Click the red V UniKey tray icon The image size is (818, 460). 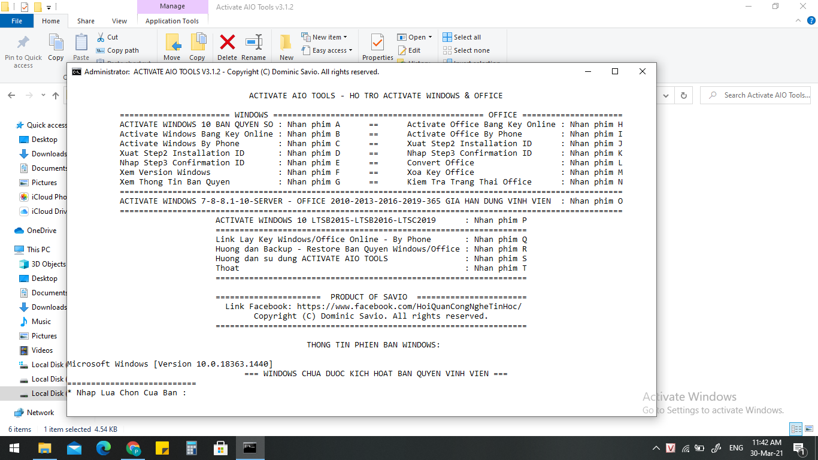(671, 448)
